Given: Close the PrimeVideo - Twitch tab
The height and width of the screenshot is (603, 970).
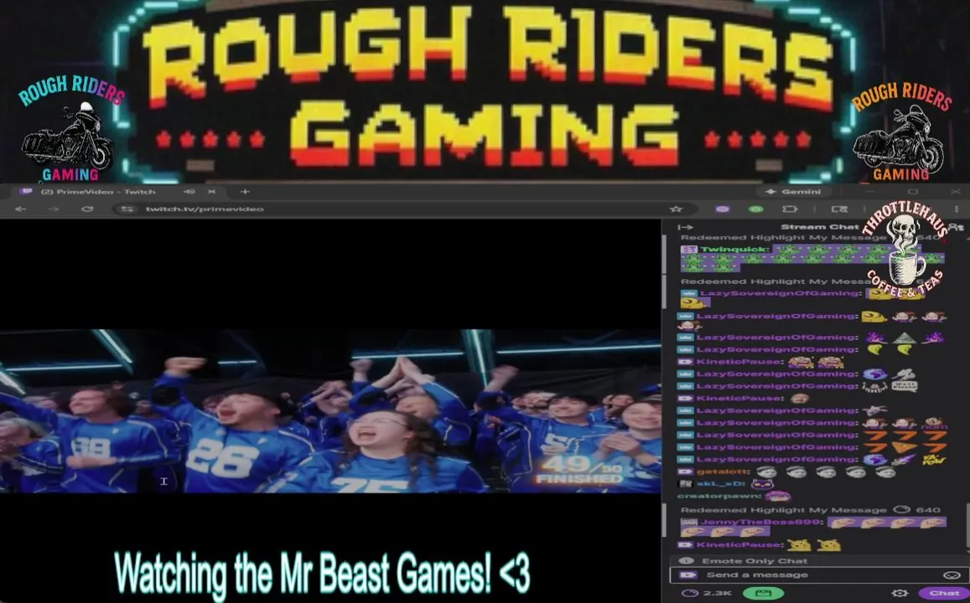Looking at the screenshot, I should click(x=211, y=192).
